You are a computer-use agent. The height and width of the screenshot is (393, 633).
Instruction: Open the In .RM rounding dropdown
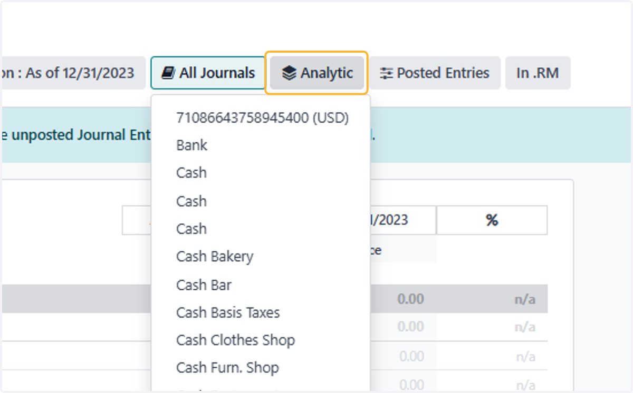tap(538, 73)
